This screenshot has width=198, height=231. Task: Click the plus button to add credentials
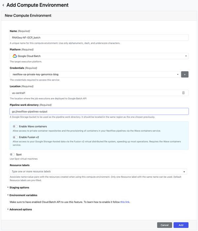coord(184,74)
